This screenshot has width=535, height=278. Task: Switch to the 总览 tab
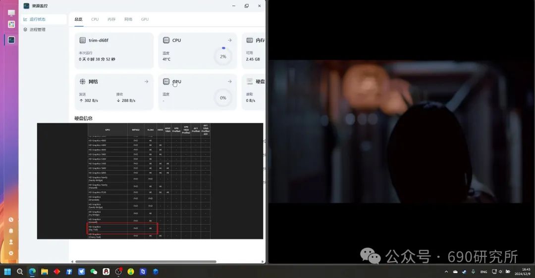pos(78,19)
